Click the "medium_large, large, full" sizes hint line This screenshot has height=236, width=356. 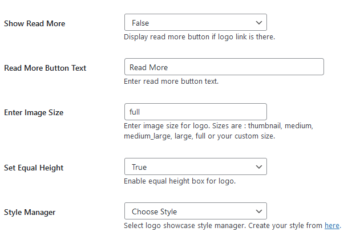tap(199, 136)
